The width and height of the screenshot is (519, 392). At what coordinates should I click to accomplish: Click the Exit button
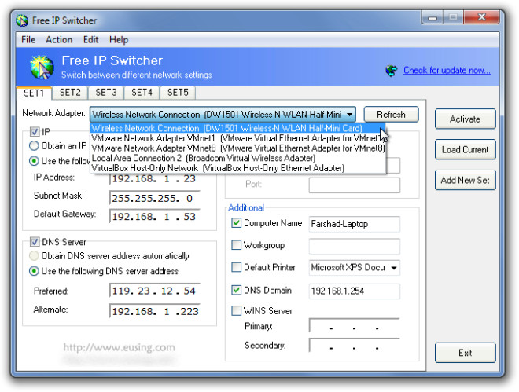point(465,353)
